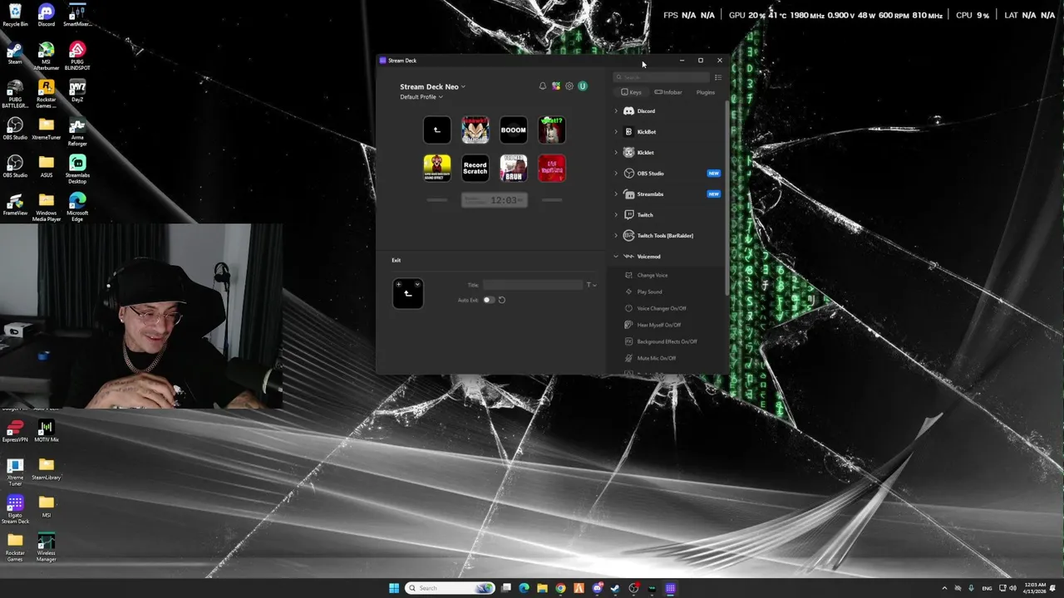The height and width of the screenshot is (598, 1064).
Task: Open the DayZ desktop shortcut
Action: 77,91
